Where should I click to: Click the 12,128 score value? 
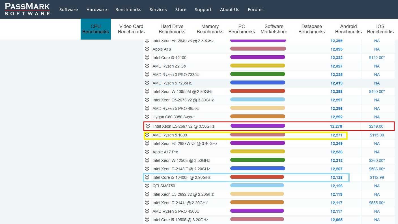[336, 177]
